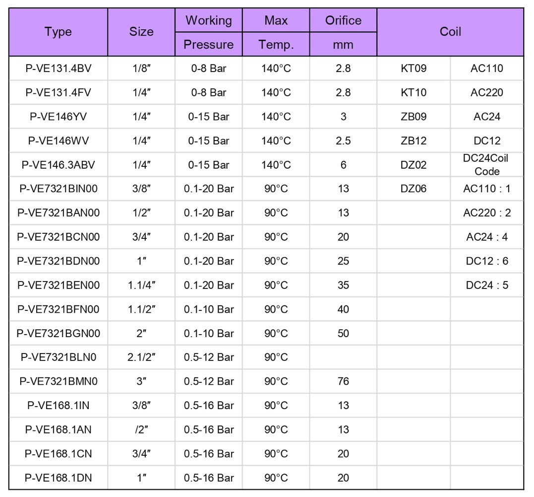
Task: Click the DZ06 coil cell
Action: pos(414,189)
